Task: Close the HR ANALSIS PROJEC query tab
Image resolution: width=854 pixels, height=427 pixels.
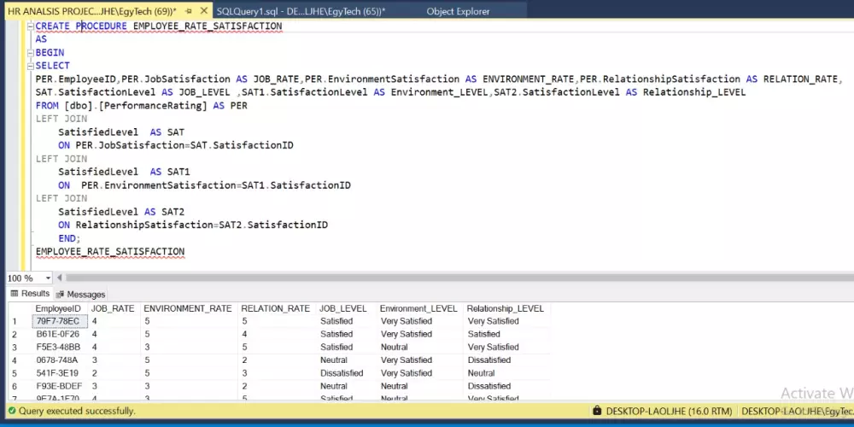Action: (x=204, y=11)
